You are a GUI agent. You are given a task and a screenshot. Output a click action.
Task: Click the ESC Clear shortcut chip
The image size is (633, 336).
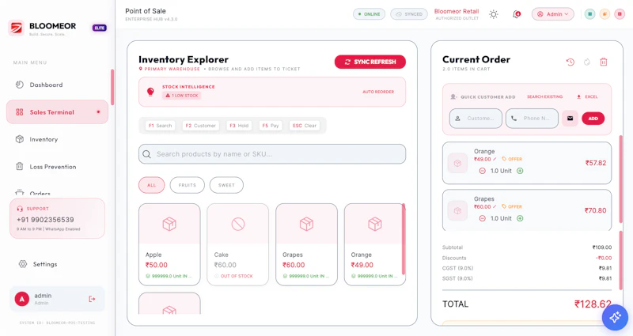pyautogui.click(x=305, y=126)
